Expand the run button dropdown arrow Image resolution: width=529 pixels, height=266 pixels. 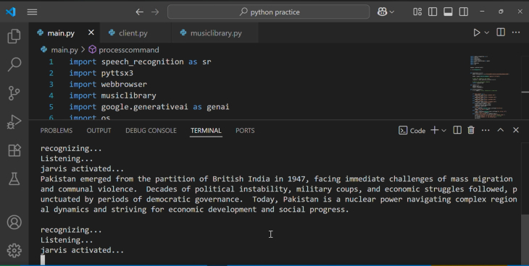pos(486,33)
